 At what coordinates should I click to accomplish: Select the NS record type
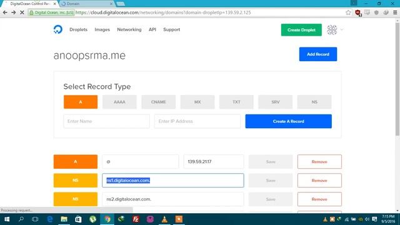[x=314, y=102]
